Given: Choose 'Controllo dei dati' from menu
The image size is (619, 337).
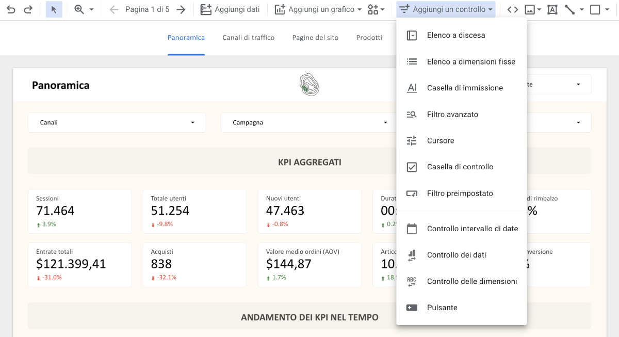Looking at the screenshot, I should [x=462, y=255].
